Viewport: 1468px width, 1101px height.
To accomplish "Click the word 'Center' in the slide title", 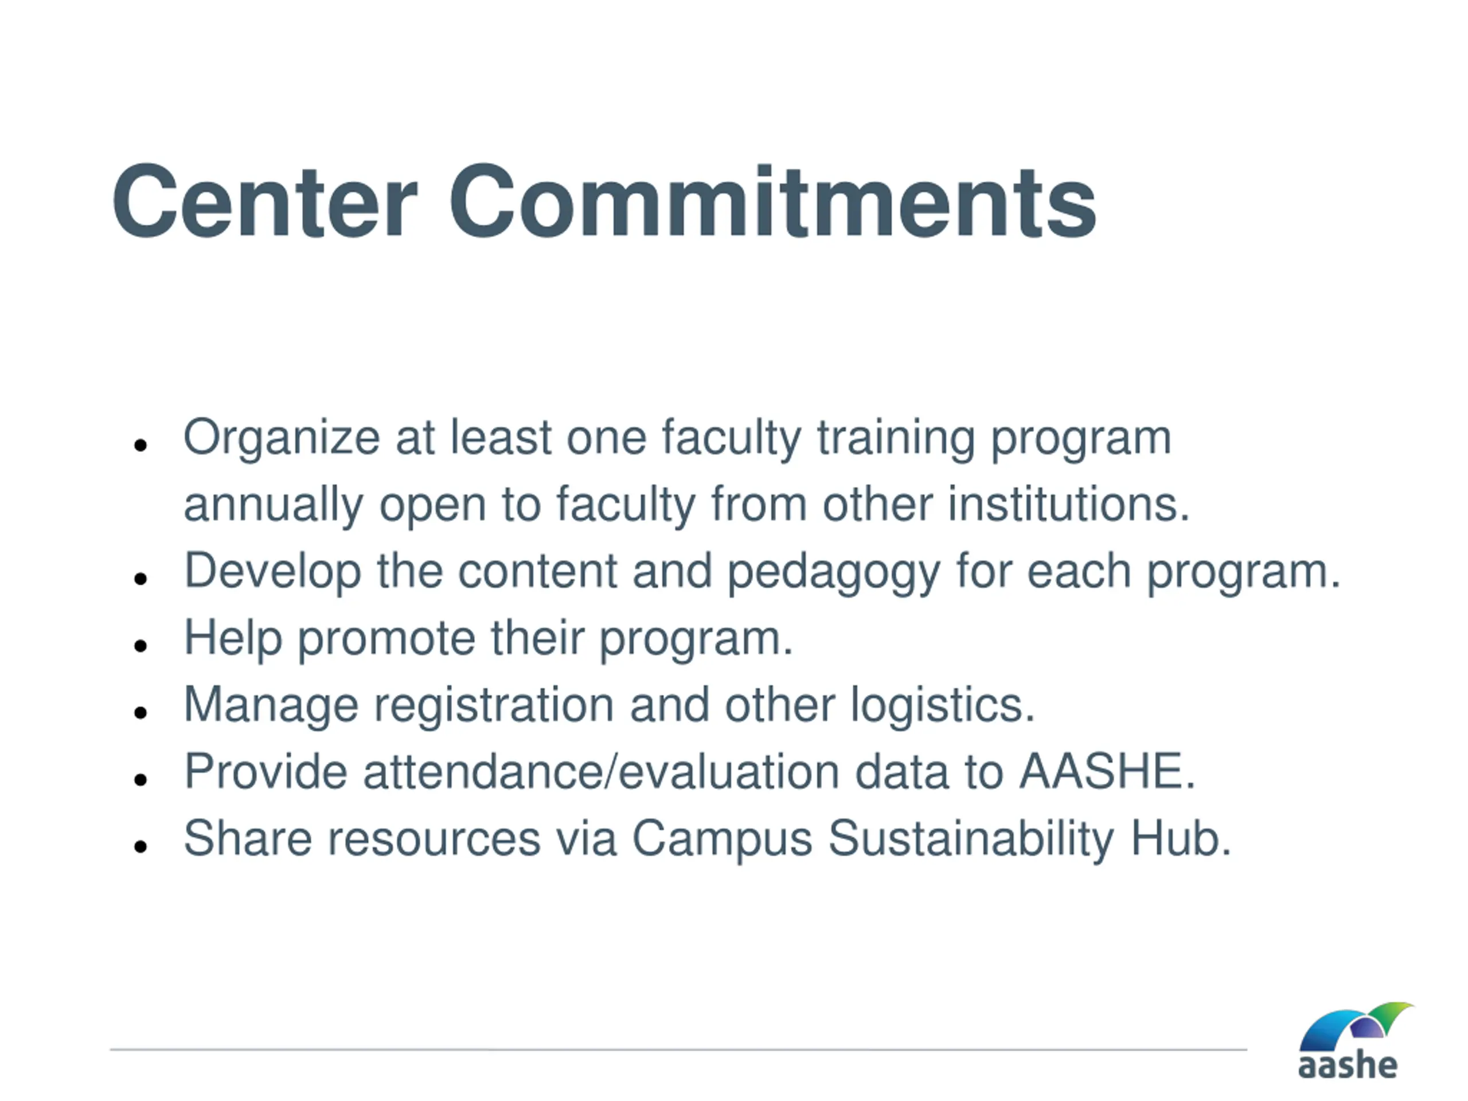I will (x=264, y=201).
